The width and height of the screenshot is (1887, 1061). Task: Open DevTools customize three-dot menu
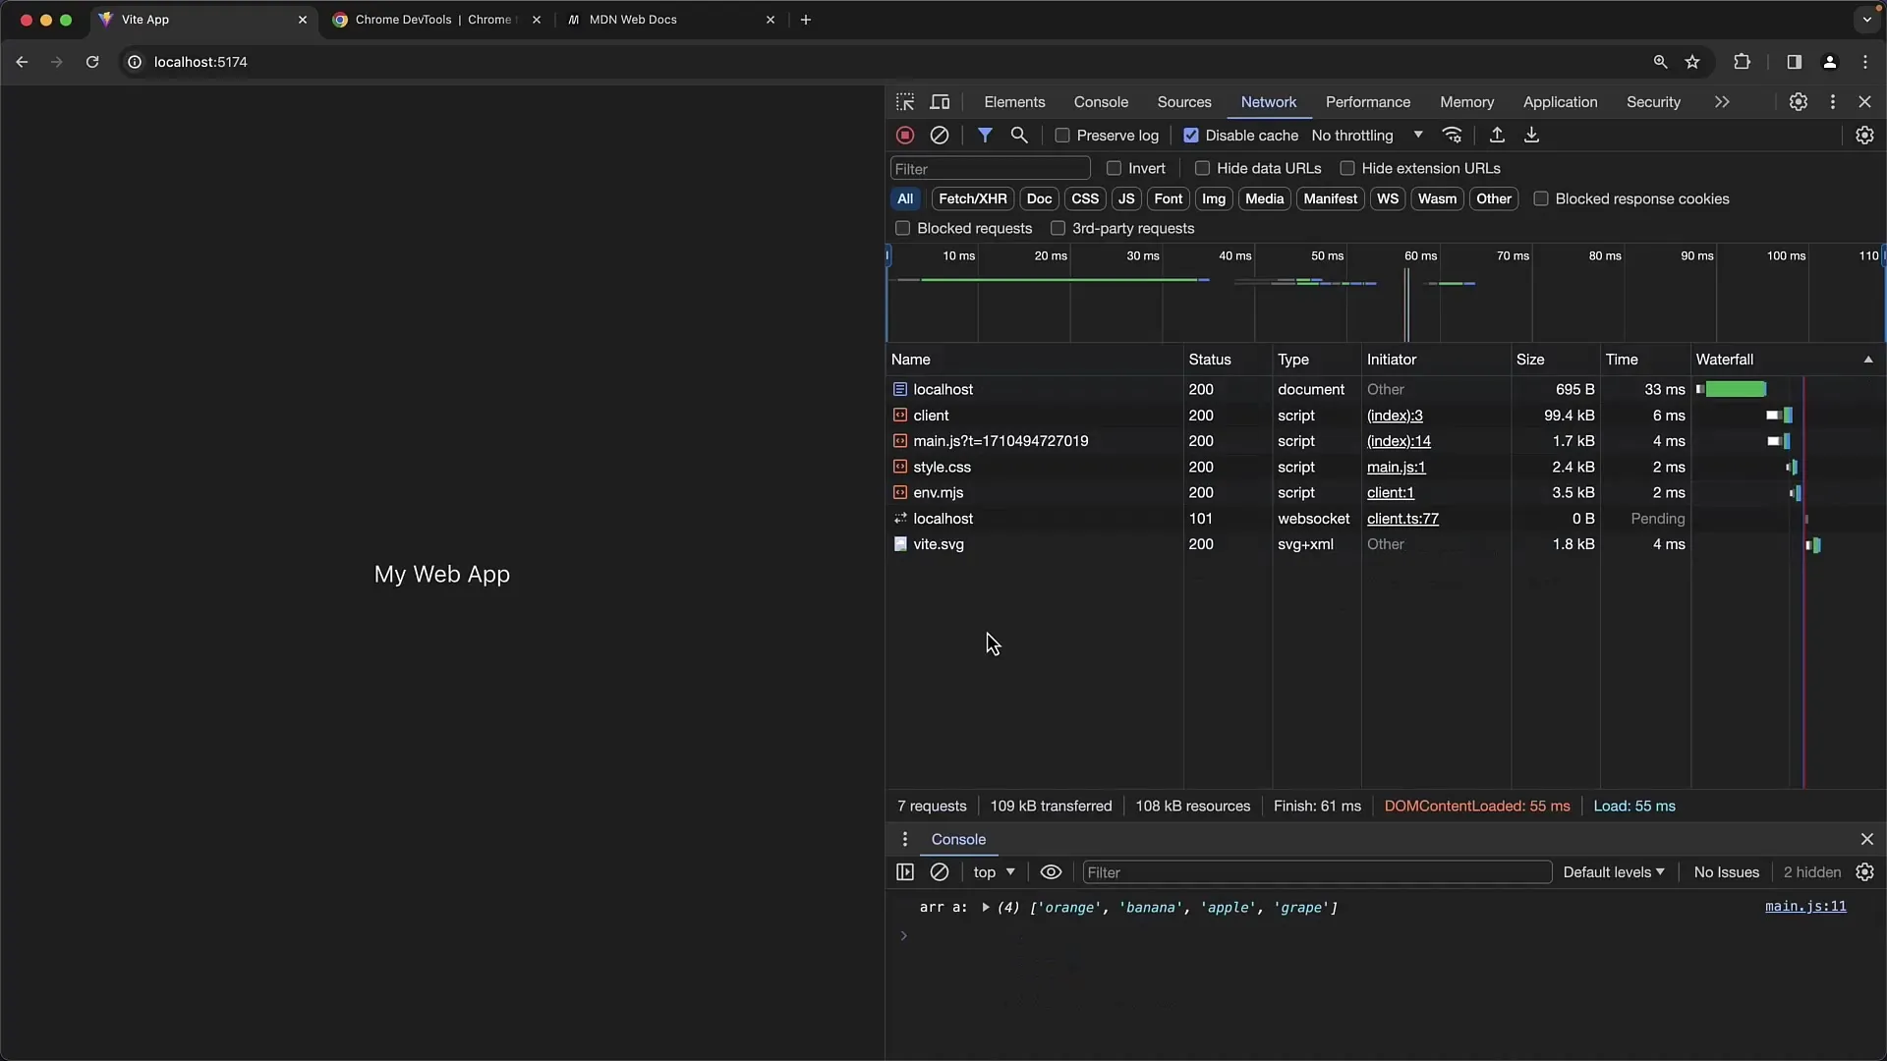coord(1833,102)
